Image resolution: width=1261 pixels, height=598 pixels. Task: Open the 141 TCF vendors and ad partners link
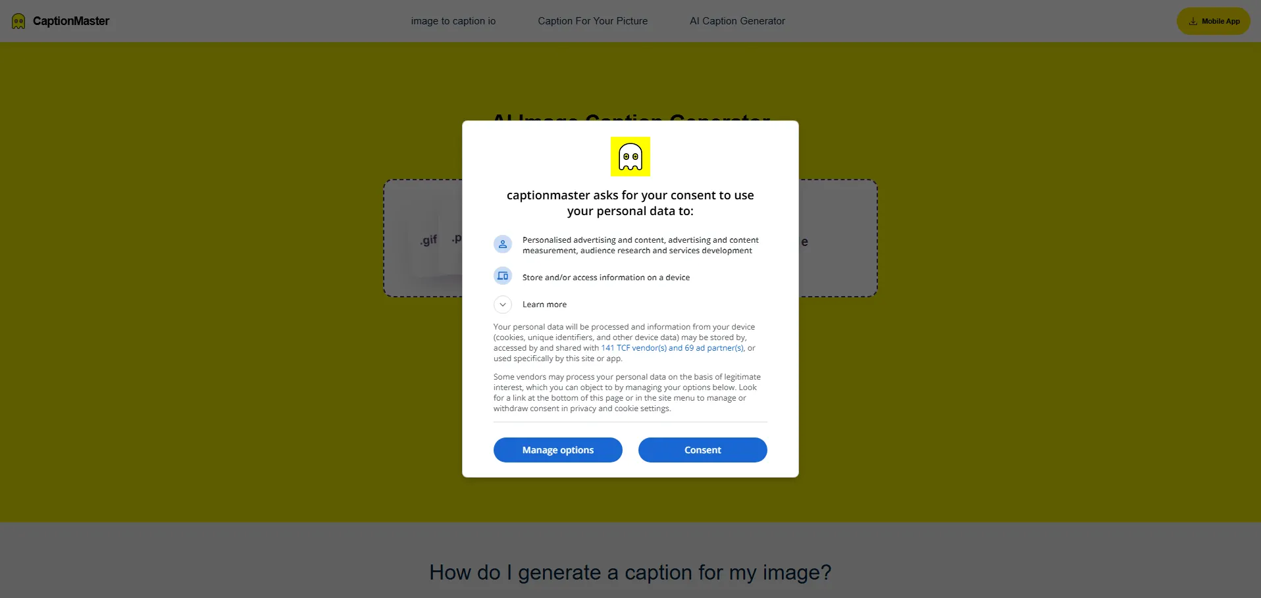pos(673,348)
